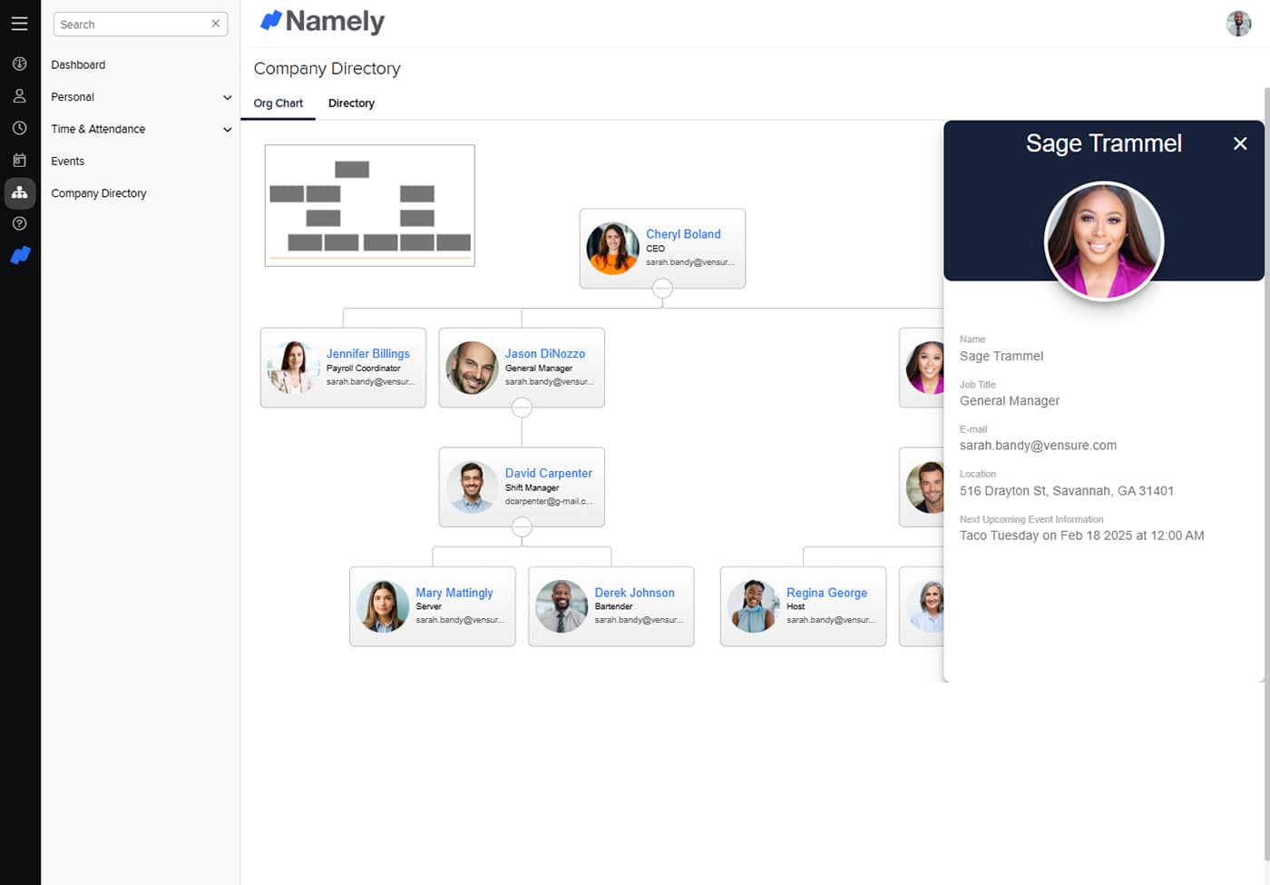Collapse the node under David Carpenter
The image size is (1270, 885).
click(522, 526)
